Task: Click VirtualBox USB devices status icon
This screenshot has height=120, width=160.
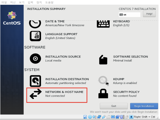Action: [104, 117]
